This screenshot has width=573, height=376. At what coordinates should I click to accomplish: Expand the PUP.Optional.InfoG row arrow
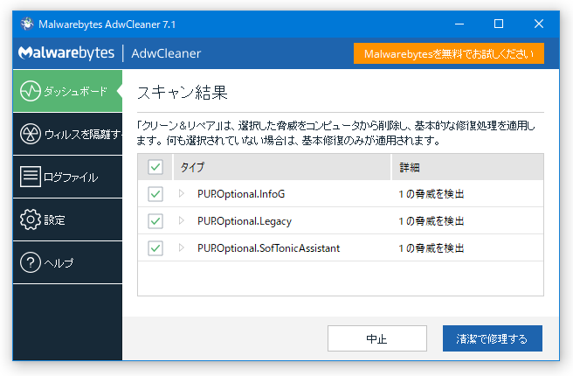click(182, 193)
